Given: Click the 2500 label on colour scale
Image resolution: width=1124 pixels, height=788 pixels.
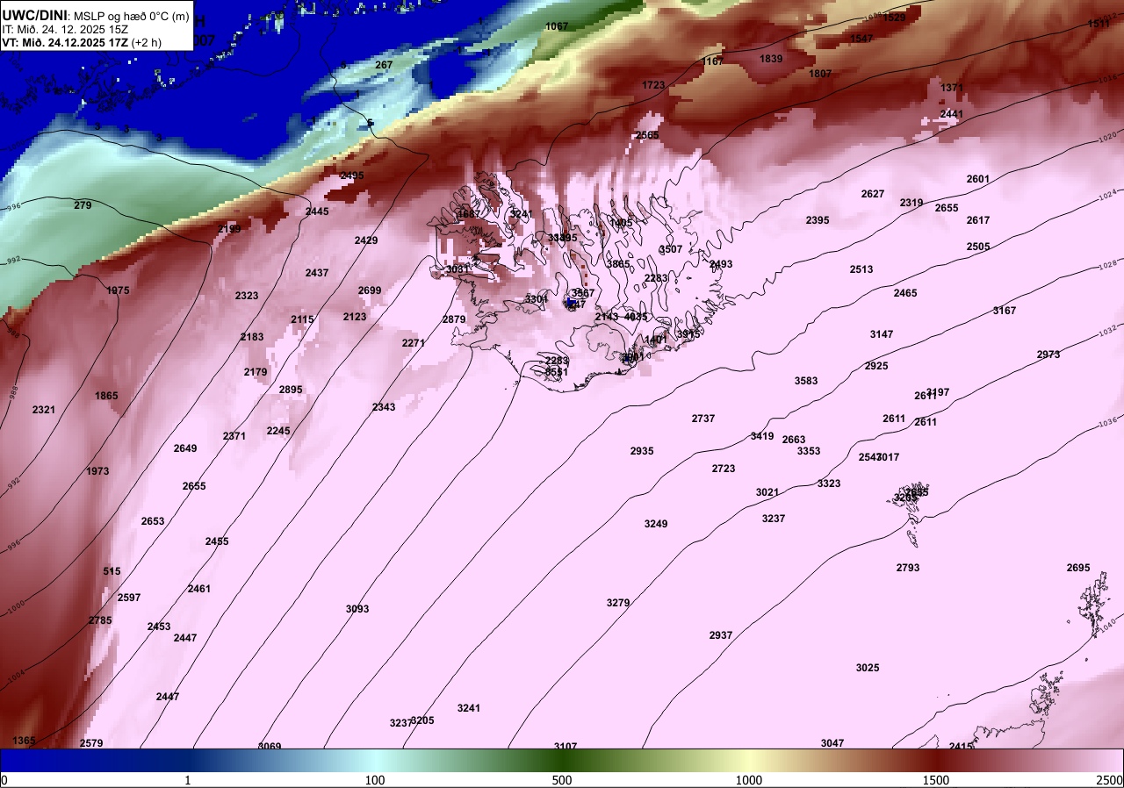Looking at the screenshot, I should (1110, 780).
